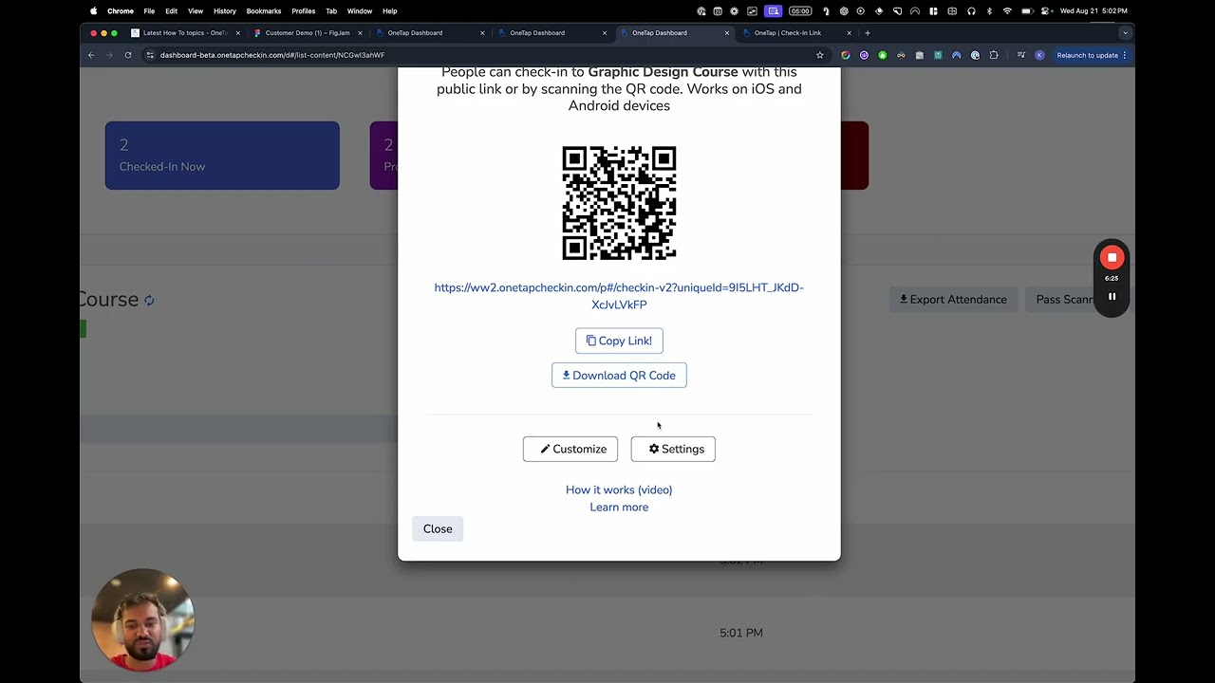Follow the Learn more link

(x=619, y=507)
